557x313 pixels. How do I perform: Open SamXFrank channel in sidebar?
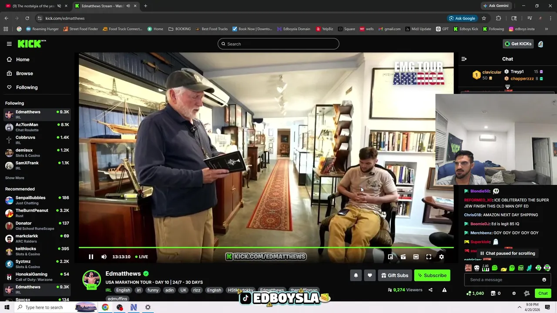click(x=37, y=165)
